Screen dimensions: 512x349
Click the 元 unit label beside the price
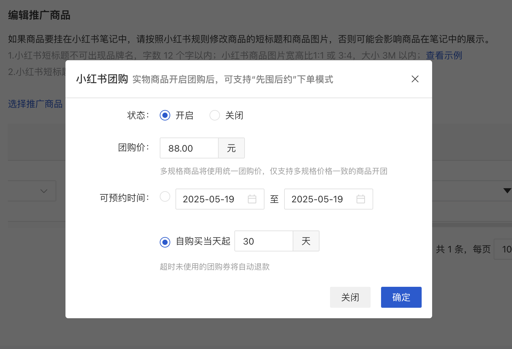231,148
